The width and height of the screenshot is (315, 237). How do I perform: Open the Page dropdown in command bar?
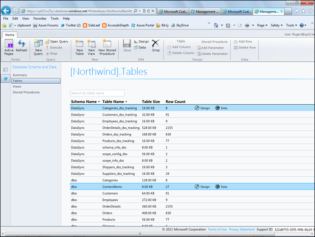pyautogui.click(x=263, y=25)
